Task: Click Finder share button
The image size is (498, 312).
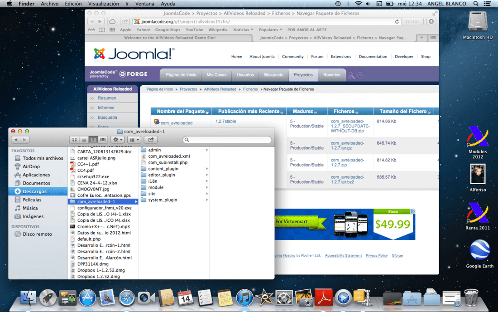Action: point(151,140)
